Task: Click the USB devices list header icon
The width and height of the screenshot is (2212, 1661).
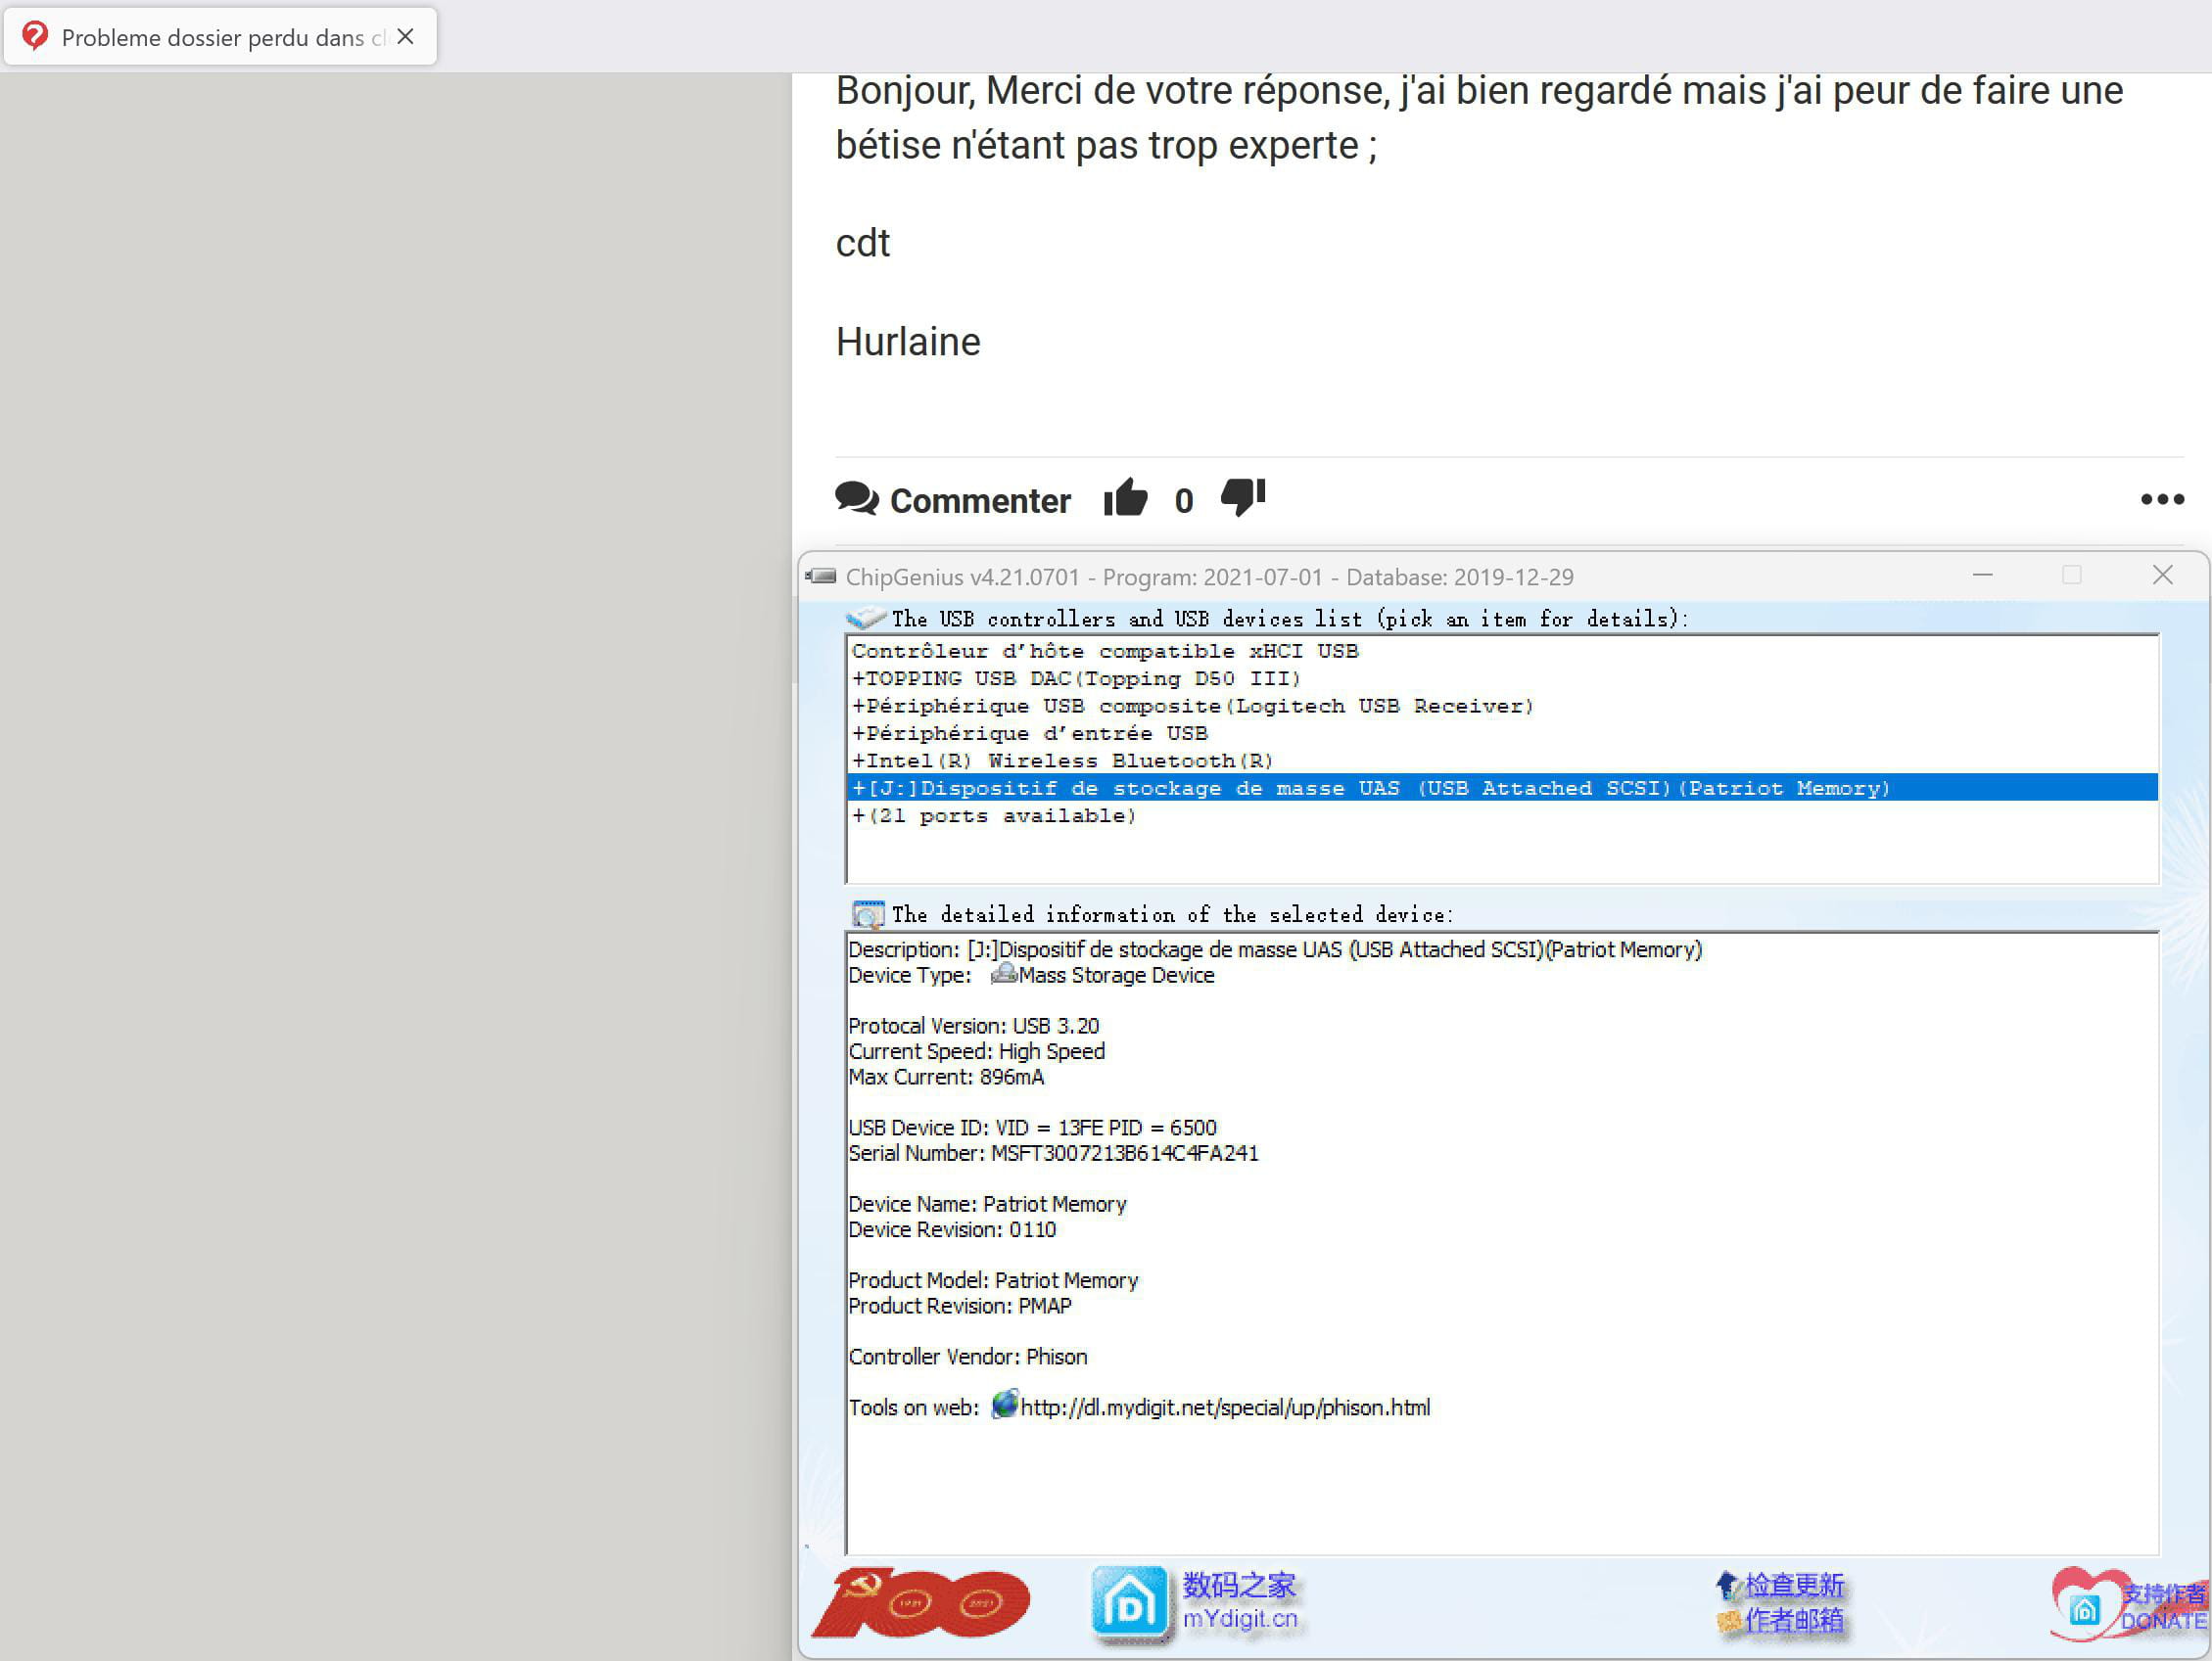Action: coord(866,618)
